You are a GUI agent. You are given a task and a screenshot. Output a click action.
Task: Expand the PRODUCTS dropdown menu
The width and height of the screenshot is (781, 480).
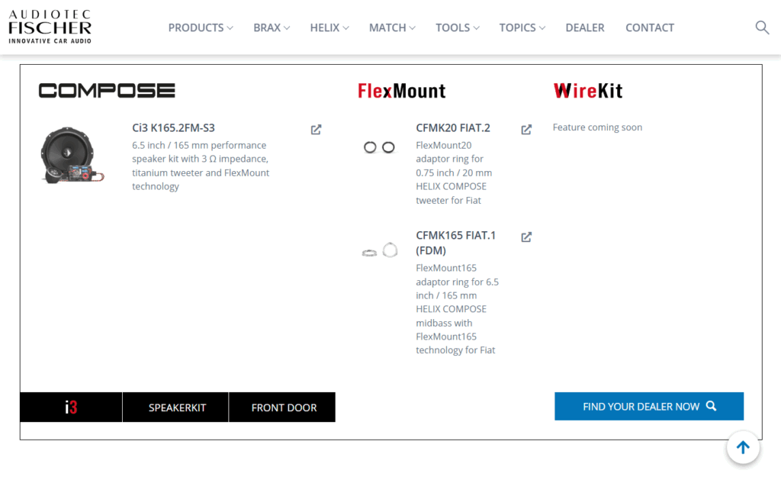(x=201, y=27)
